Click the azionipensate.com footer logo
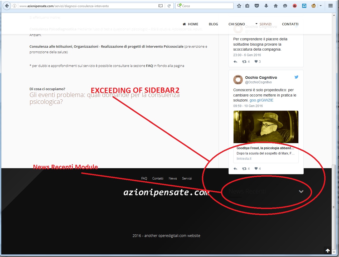Screen dimensions: 339x257 [x=166, y=192]
